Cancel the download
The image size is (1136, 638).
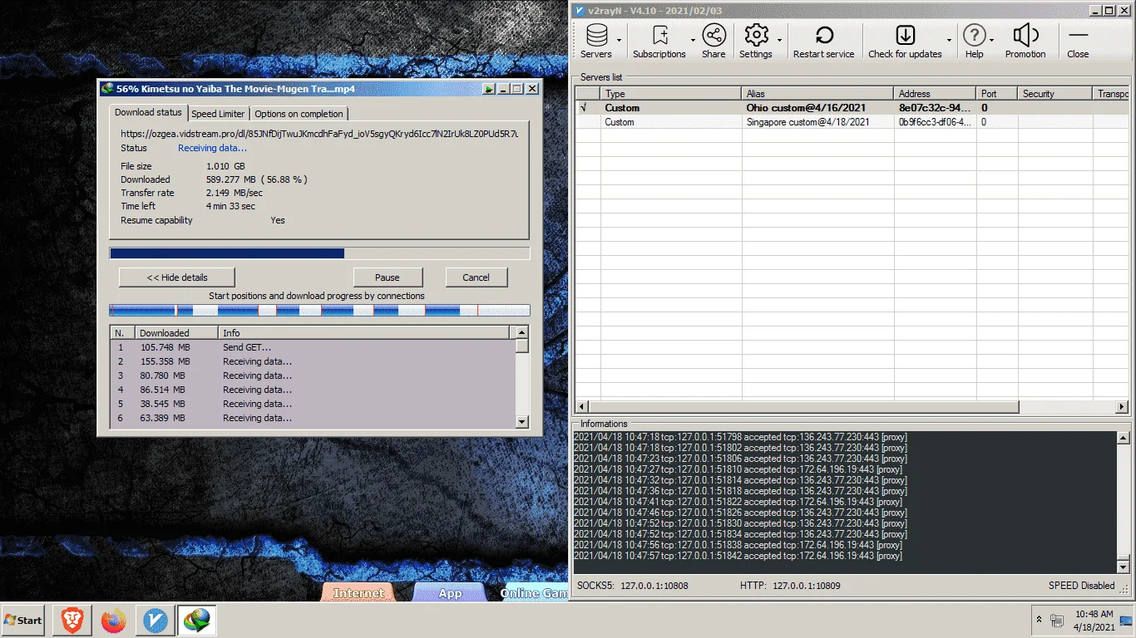pos(476,277)
